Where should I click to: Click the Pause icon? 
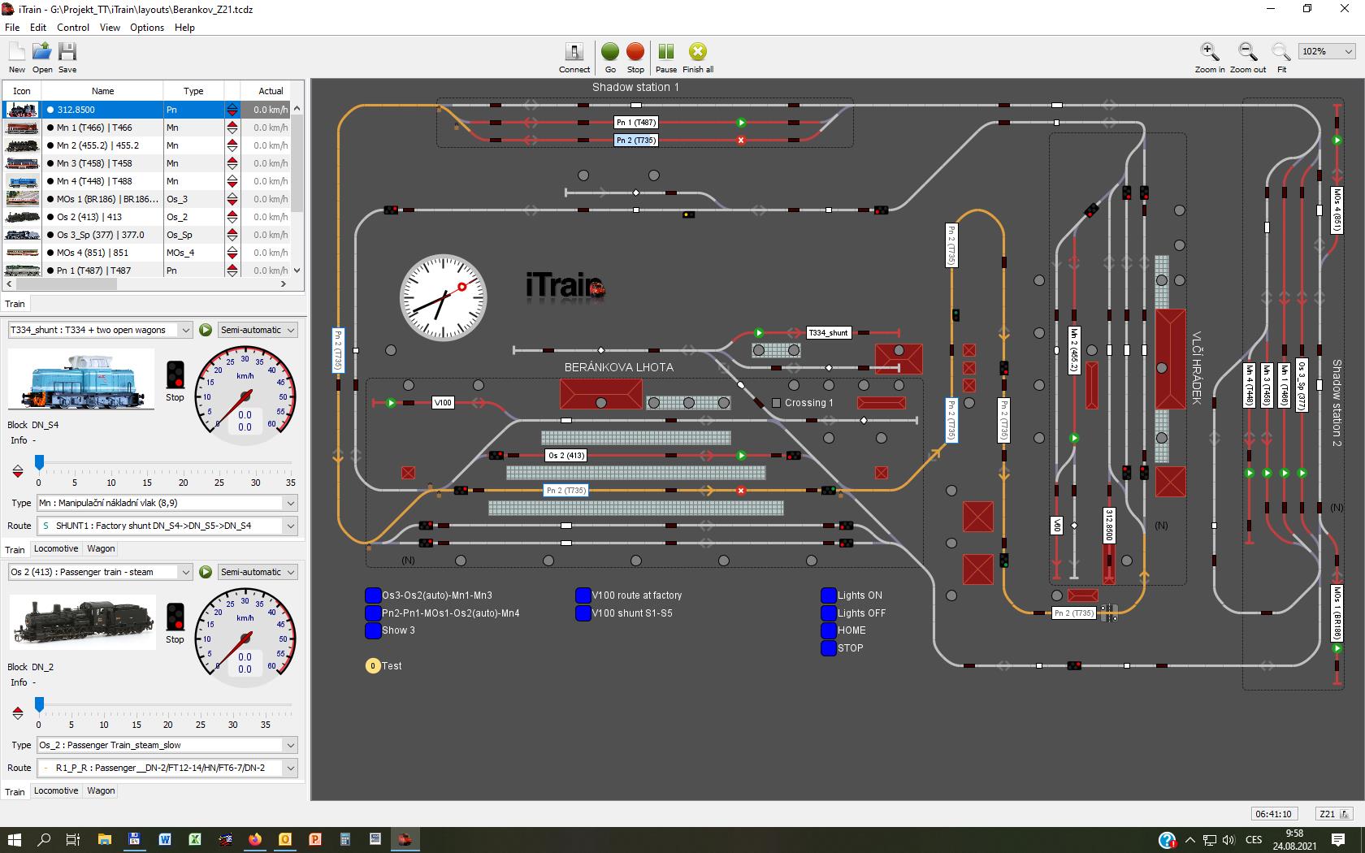point(665,52)
